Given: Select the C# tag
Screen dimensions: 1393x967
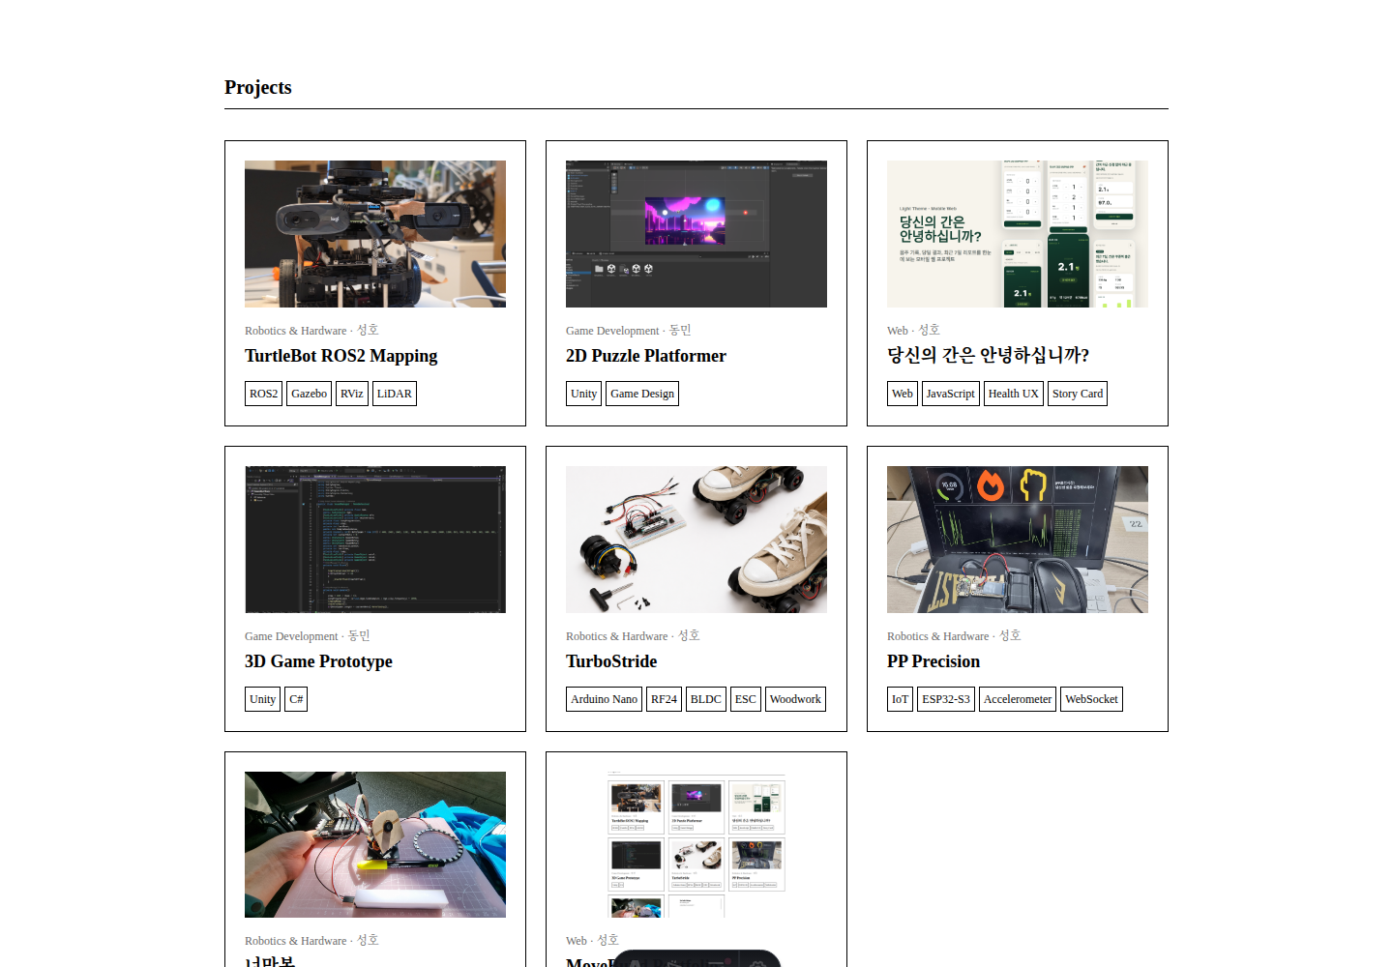Looking at the screenshot, I should (296, 699).
